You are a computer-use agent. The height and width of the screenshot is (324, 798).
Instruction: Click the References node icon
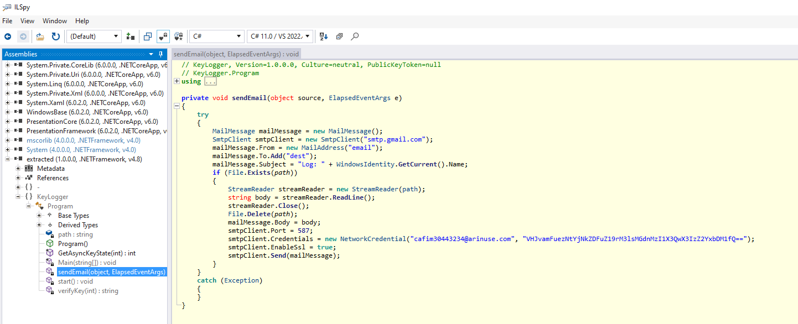(29, 178)
